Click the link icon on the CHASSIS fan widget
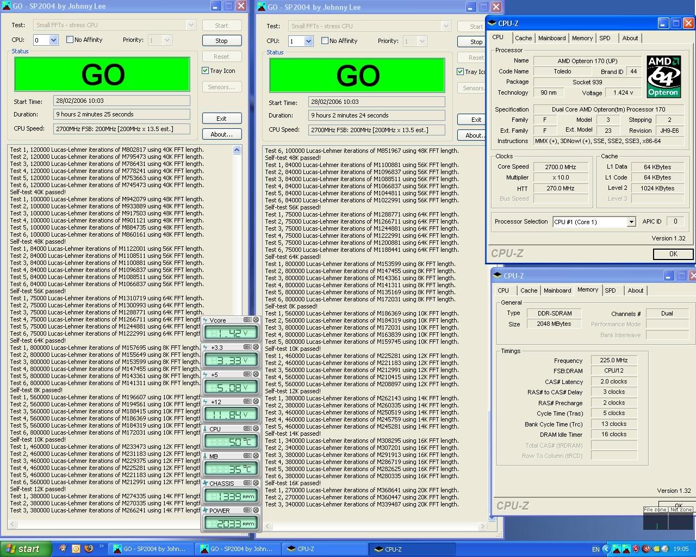 coord(247,483)
